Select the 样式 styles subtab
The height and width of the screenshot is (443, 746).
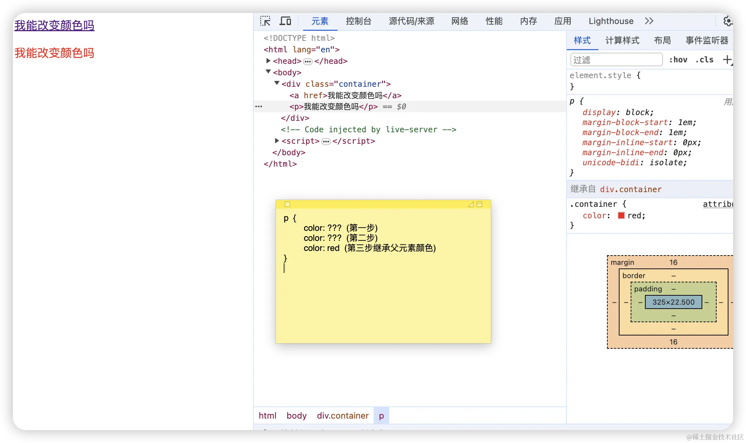[x=582, y=41]
